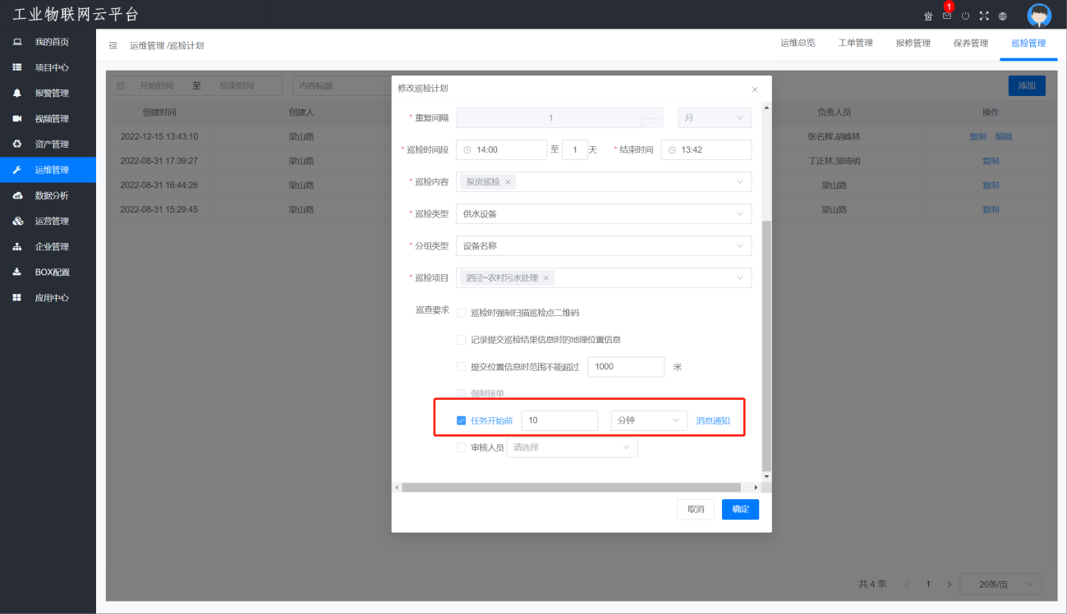Check 记录提交巡检结果信息时的地理位置信息 option
The width and height of the screenshot is (1067, 614).
pos(461,340)
